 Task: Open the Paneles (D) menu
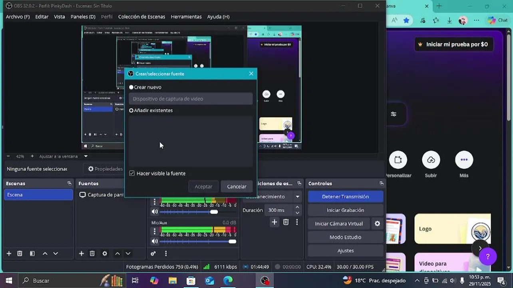pos(83,17)
